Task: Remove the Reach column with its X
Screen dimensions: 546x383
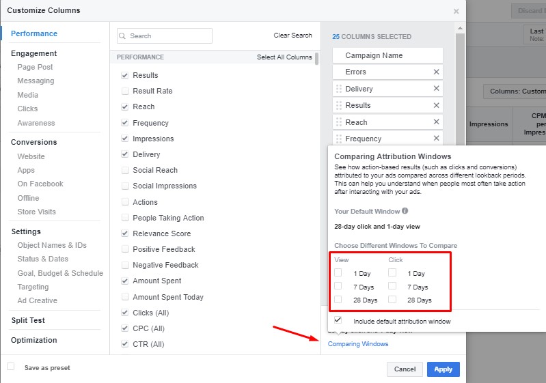Action: click(436, 122)
